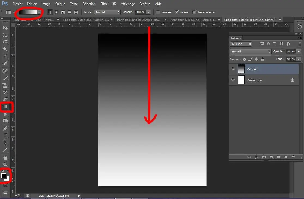Image resolution: width=304 pixels, height=199 pixels.
Task: Enable the Inverser checkbox
Action: 158,12
